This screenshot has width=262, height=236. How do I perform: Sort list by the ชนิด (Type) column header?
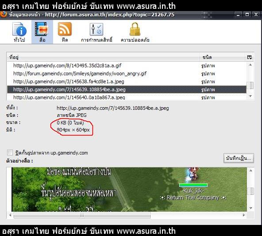tap(223, 57)
